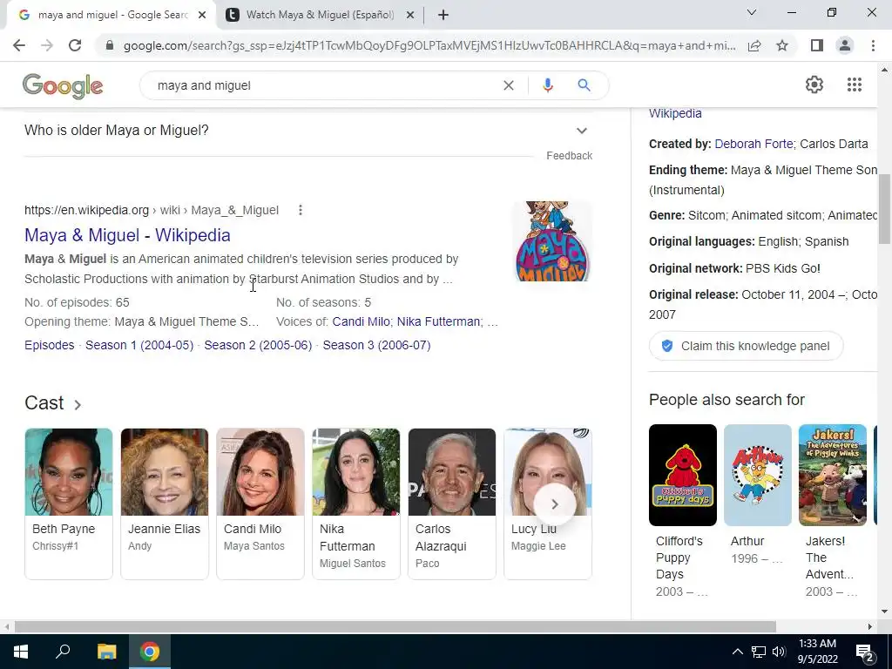892x669 pixels.
Task: Open the Google apps grid
Action: tap(854, 84)
